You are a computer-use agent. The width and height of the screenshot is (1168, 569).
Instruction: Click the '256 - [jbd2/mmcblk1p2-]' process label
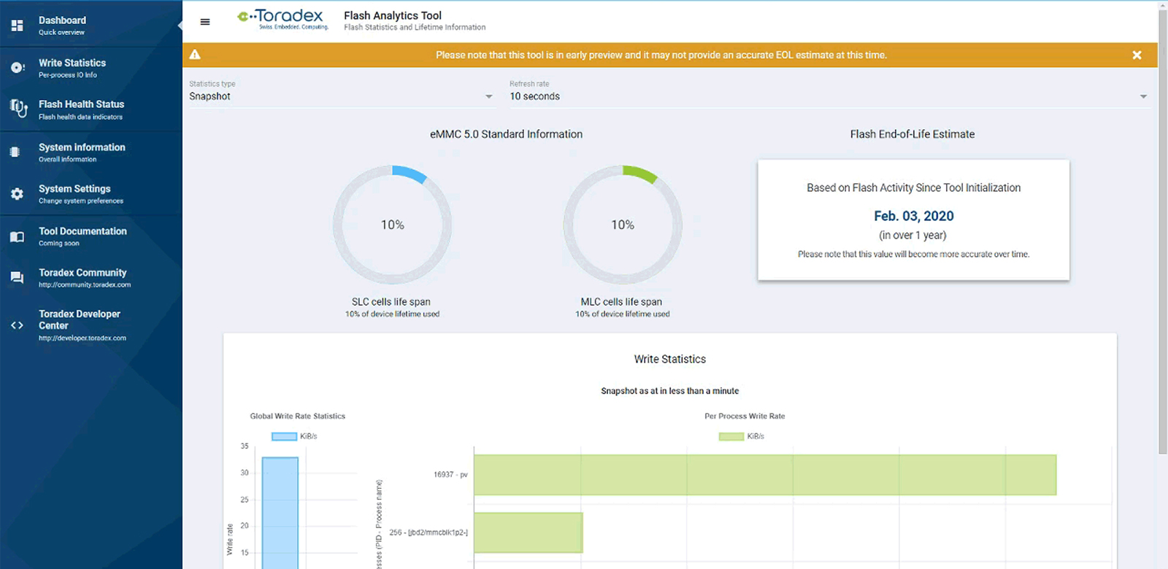pyautogui.click(x=429, y=533)
